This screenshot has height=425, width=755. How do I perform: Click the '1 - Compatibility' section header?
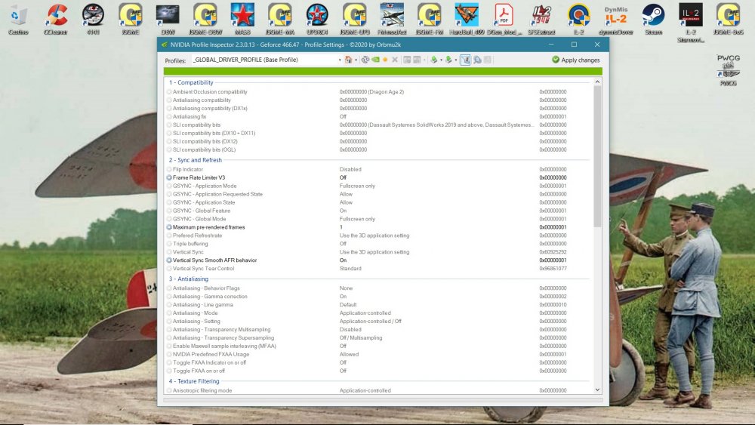click(191, 83)
